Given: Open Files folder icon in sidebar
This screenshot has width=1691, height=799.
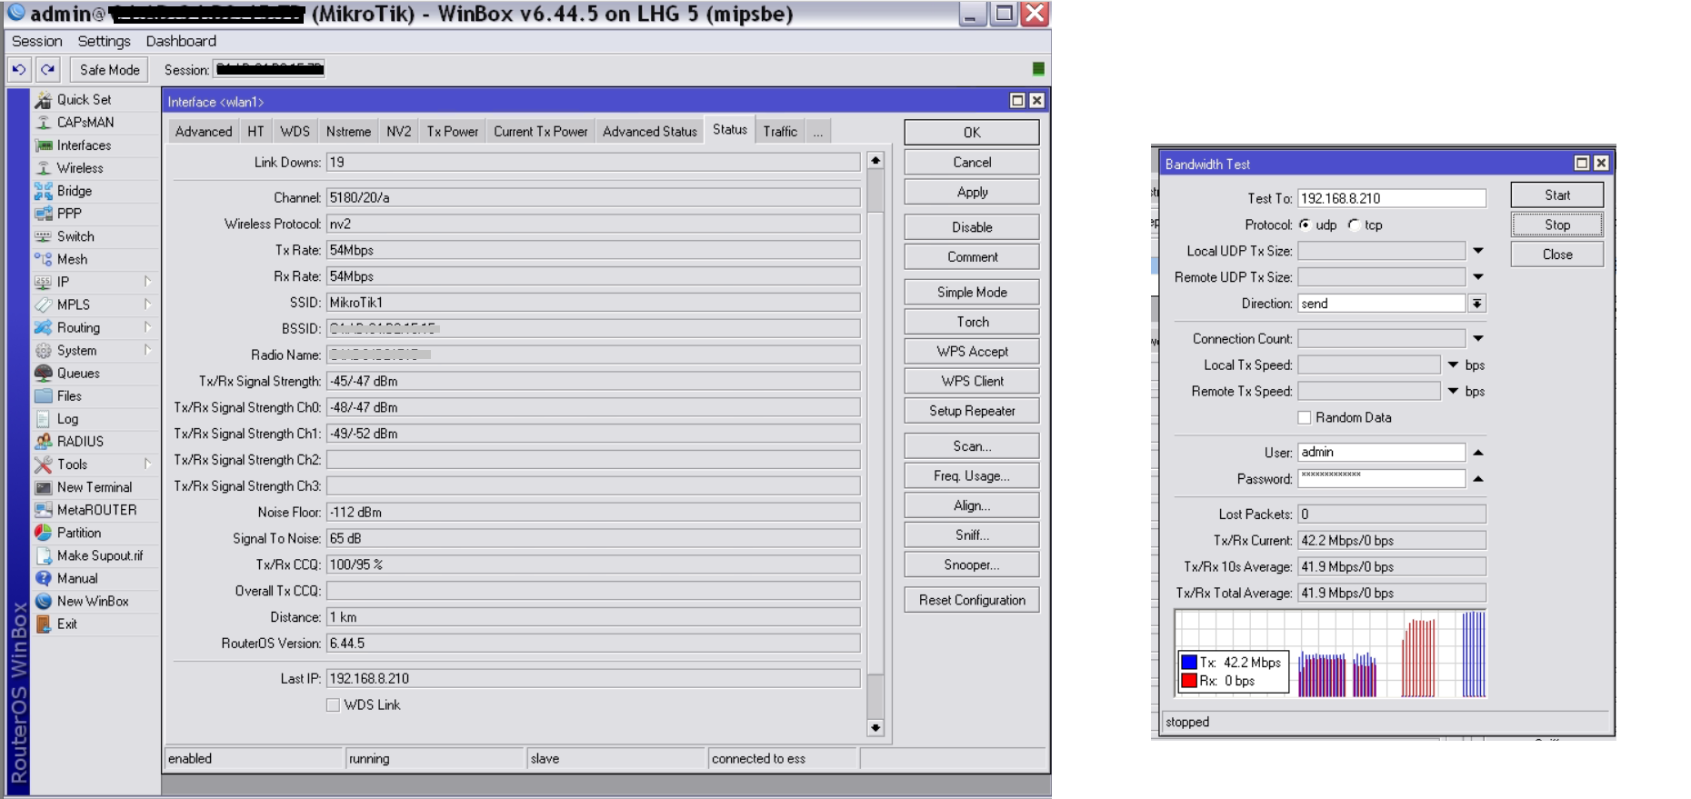Looking at the screenshot, I should [43, 396].
